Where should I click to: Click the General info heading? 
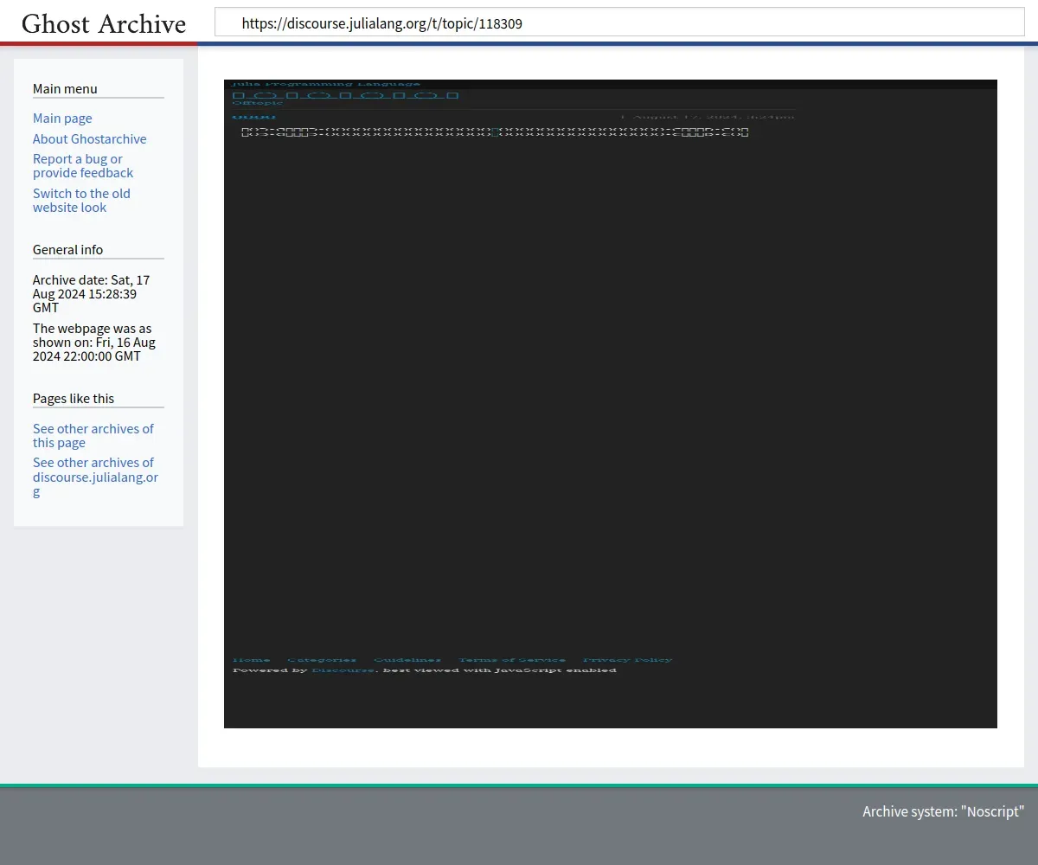coord(67,249)
